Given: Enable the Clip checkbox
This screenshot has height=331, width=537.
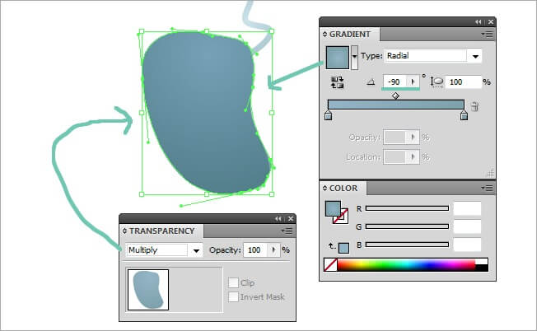Looking at the screenshot, I should pos(233,282).
